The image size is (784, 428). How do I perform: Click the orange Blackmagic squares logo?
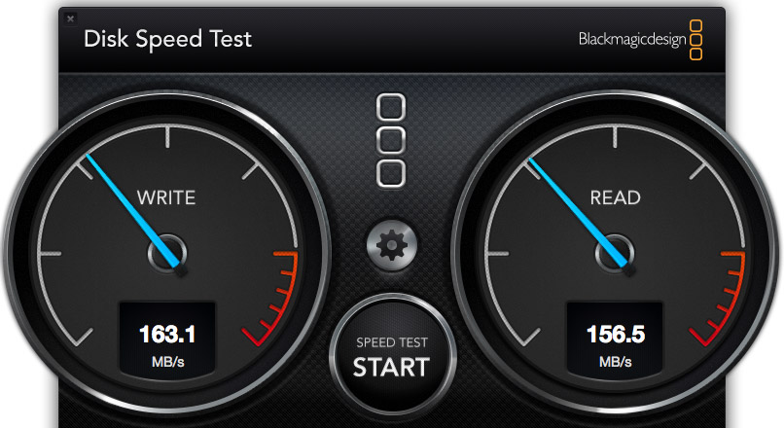coord(696,40)
